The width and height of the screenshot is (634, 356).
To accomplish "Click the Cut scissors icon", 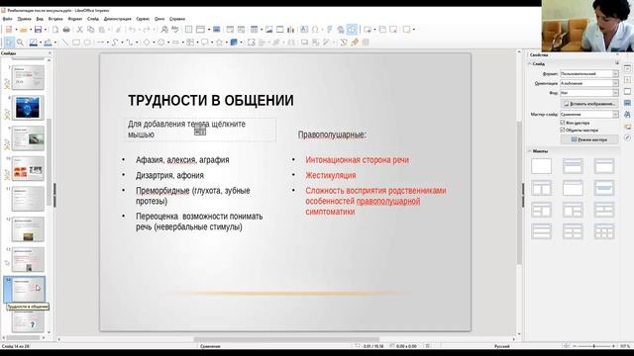I will click(x=79, y=30).
